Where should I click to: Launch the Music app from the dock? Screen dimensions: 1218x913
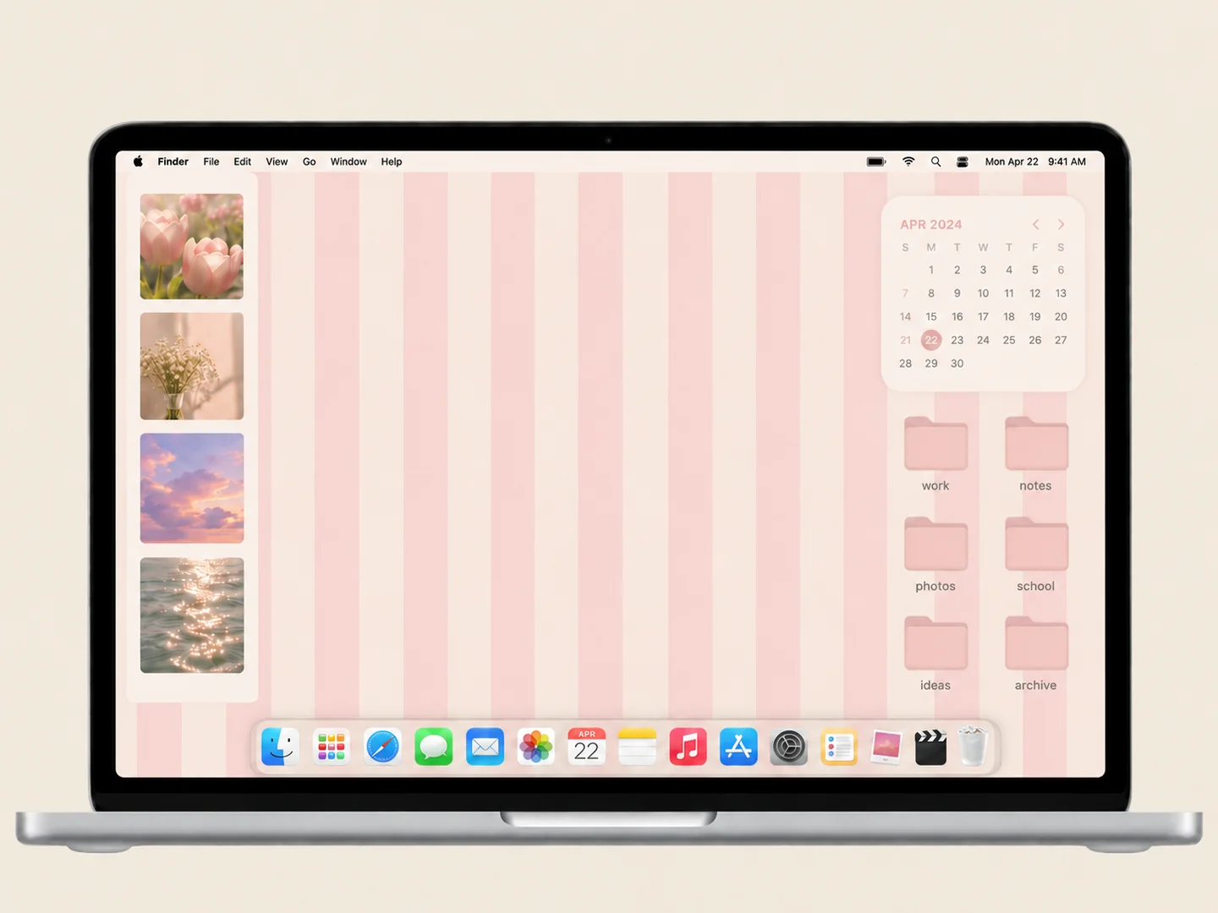pos(689,747)
